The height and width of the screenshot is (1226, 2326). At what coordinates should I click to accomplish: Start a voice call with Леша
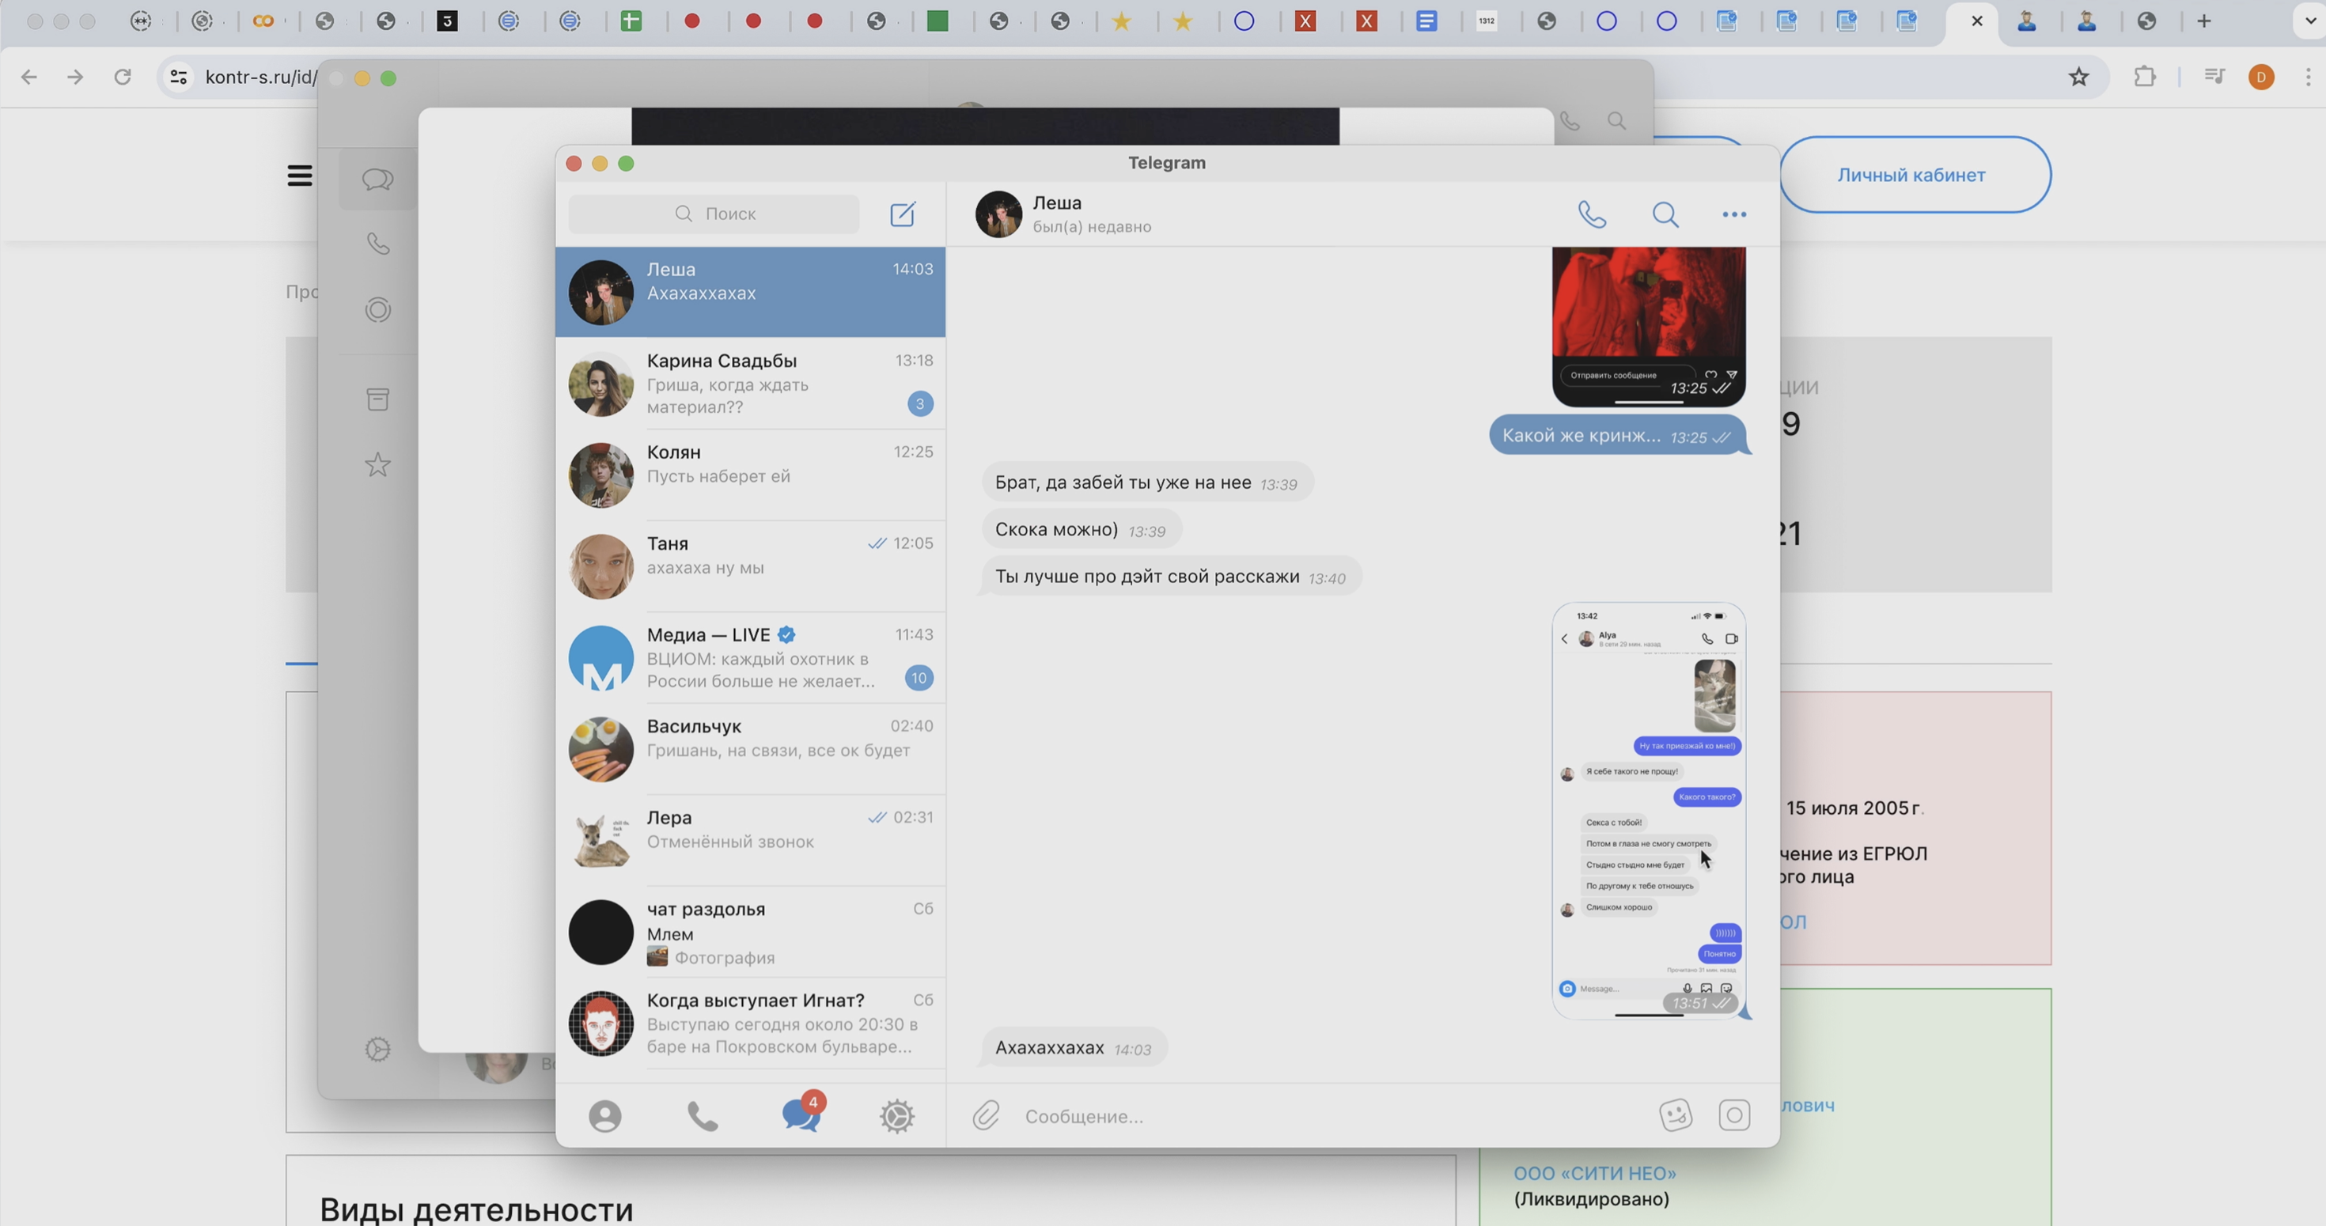(x=1591, y=214)
